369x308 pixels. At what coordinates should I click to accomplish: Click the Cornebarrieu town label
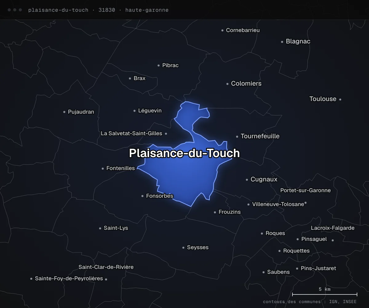pyautogui.click(x=243, y=30)
